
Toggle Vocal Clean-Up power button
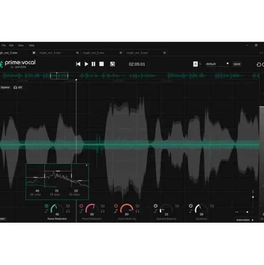tap(116, 206)
